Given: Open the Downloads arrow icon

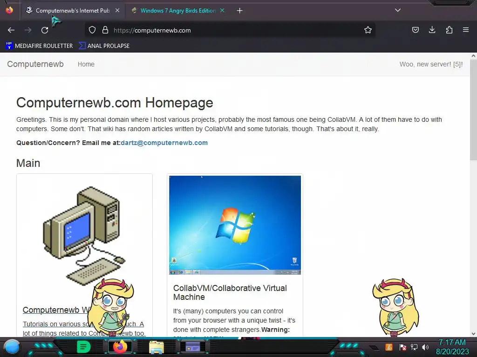Looking at the screenshot, I should 432,30.
